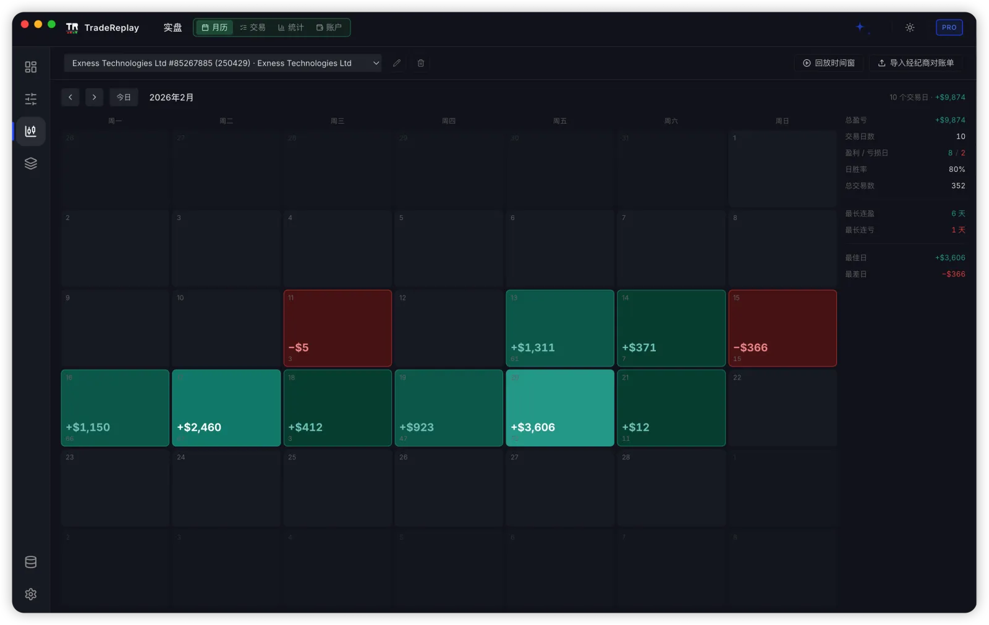This screenshot has width=989, height=625.
Task: Click the blue sparkle AI icon
Action: coord(860,27)
